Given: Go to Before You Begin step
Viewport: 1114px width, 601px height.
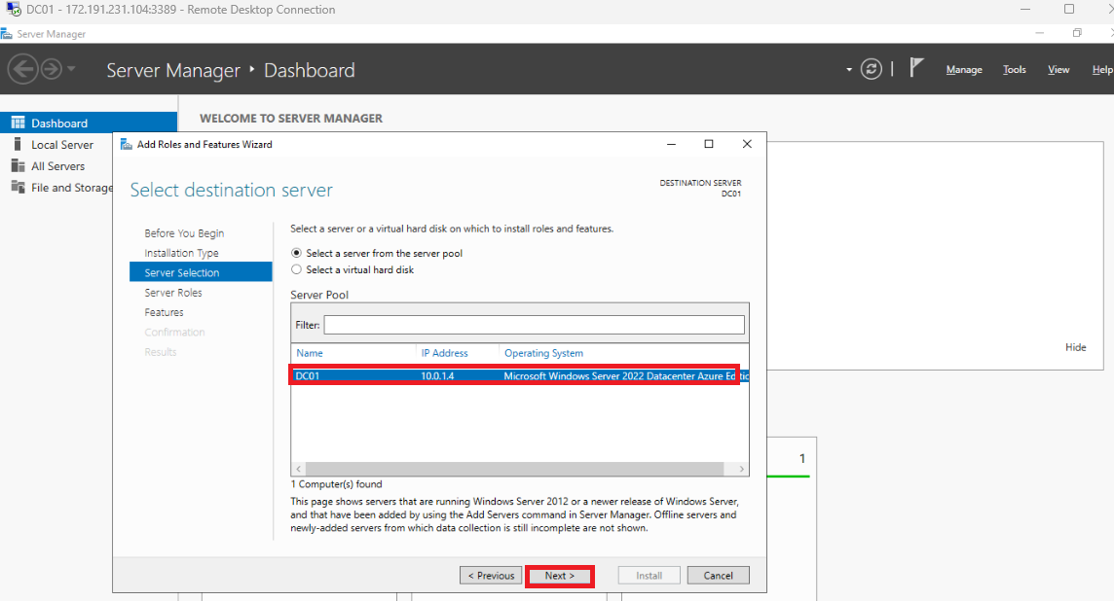Looking at the screenshot, I should pos(184,233).
